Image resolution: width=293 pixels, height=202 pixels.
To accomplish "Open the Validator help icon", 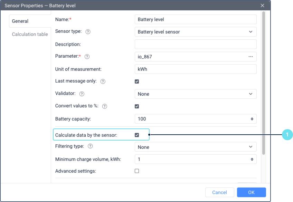I will [x=82, y=94].
